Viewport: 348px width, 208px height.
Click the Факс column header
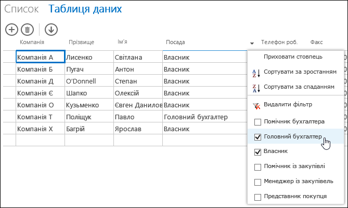pyautogui.click(x=316, y=42)
